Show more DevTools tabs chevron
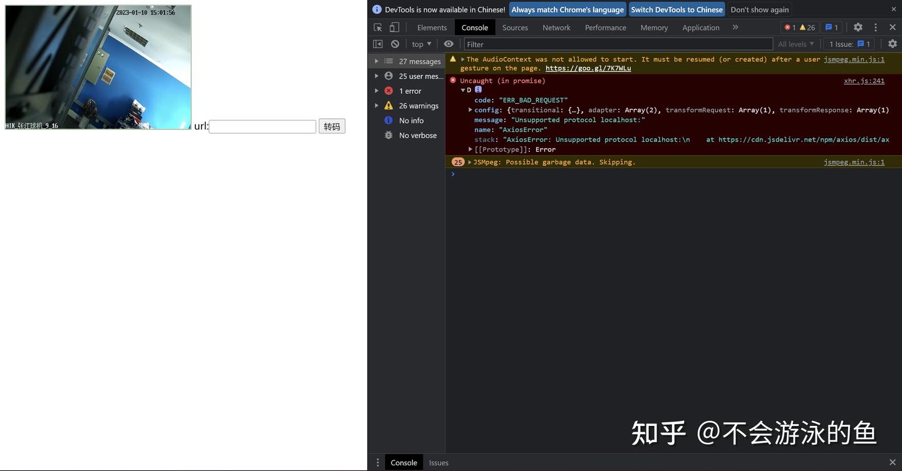 (735, 28)
